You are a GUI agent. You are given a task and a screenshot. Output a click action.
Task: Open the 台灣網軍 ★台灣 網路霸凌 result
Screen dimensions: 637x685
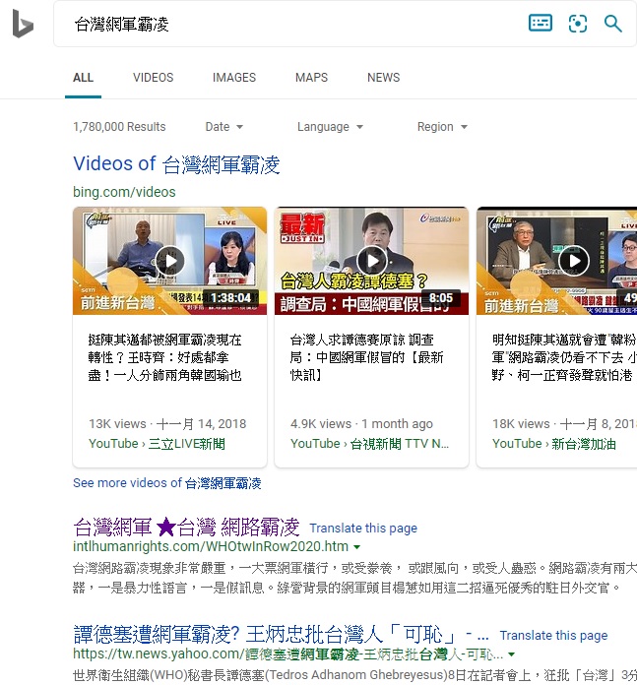pyautogui.click(x=186, y=527)
